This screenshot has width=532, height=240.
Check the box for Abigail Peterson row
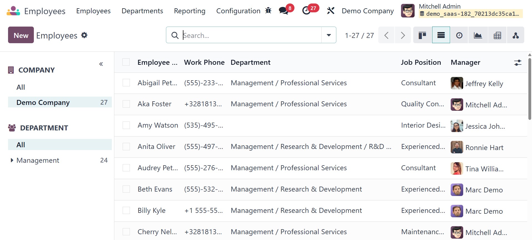(126, 83)
